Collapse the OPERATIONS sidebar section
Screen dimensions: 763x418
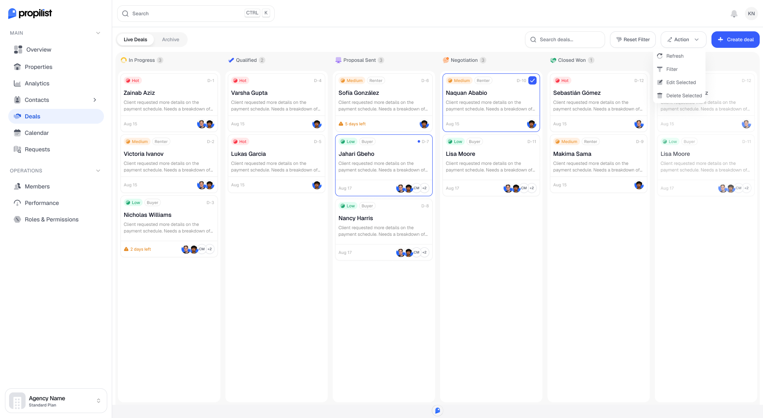[x=98, y=170]
